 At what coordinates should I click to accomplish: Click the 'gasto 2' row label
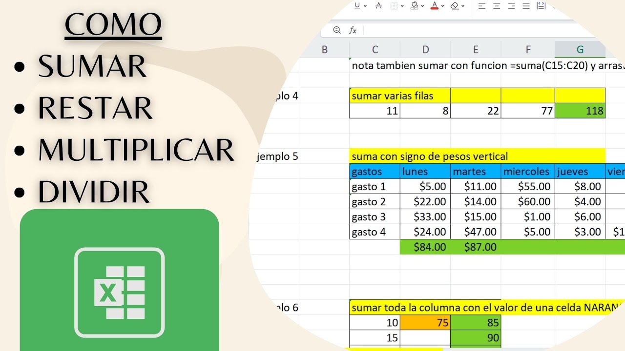(375, 201)
